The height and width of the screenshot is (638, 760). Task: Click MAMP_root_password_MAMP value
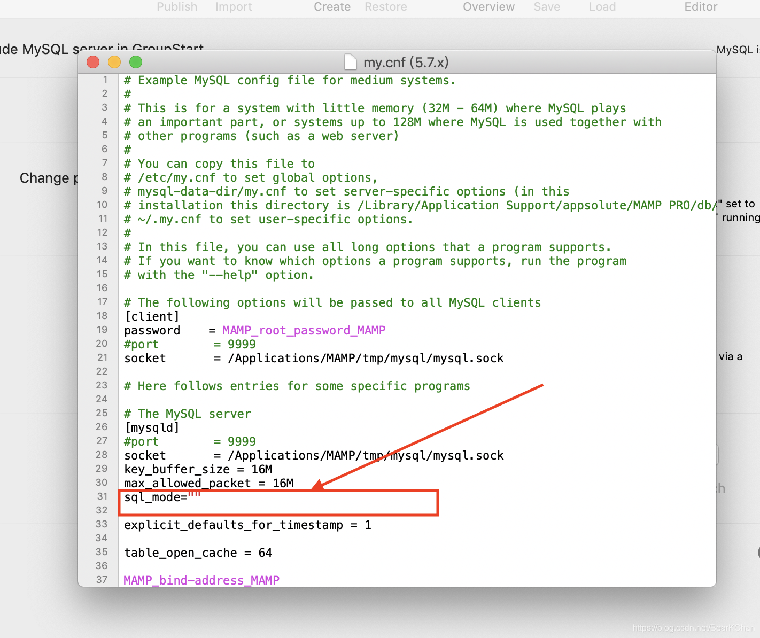304,331
